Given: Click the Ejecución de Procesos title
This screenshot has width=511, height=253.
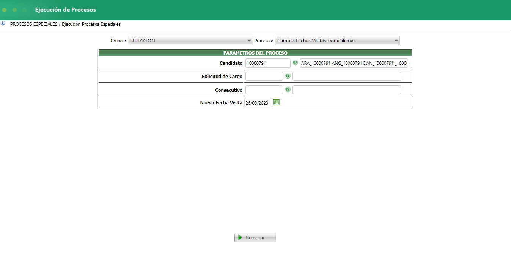Looking at the screenshot, I should (x=66, y=10).
